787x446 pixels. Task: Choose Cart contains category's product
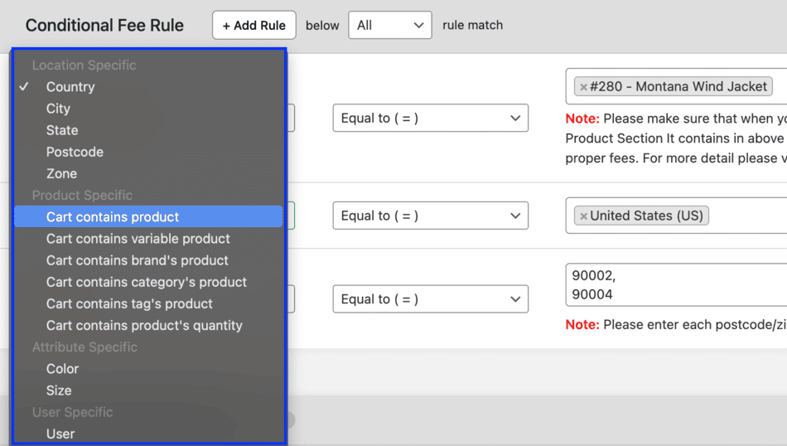(148, 282)
